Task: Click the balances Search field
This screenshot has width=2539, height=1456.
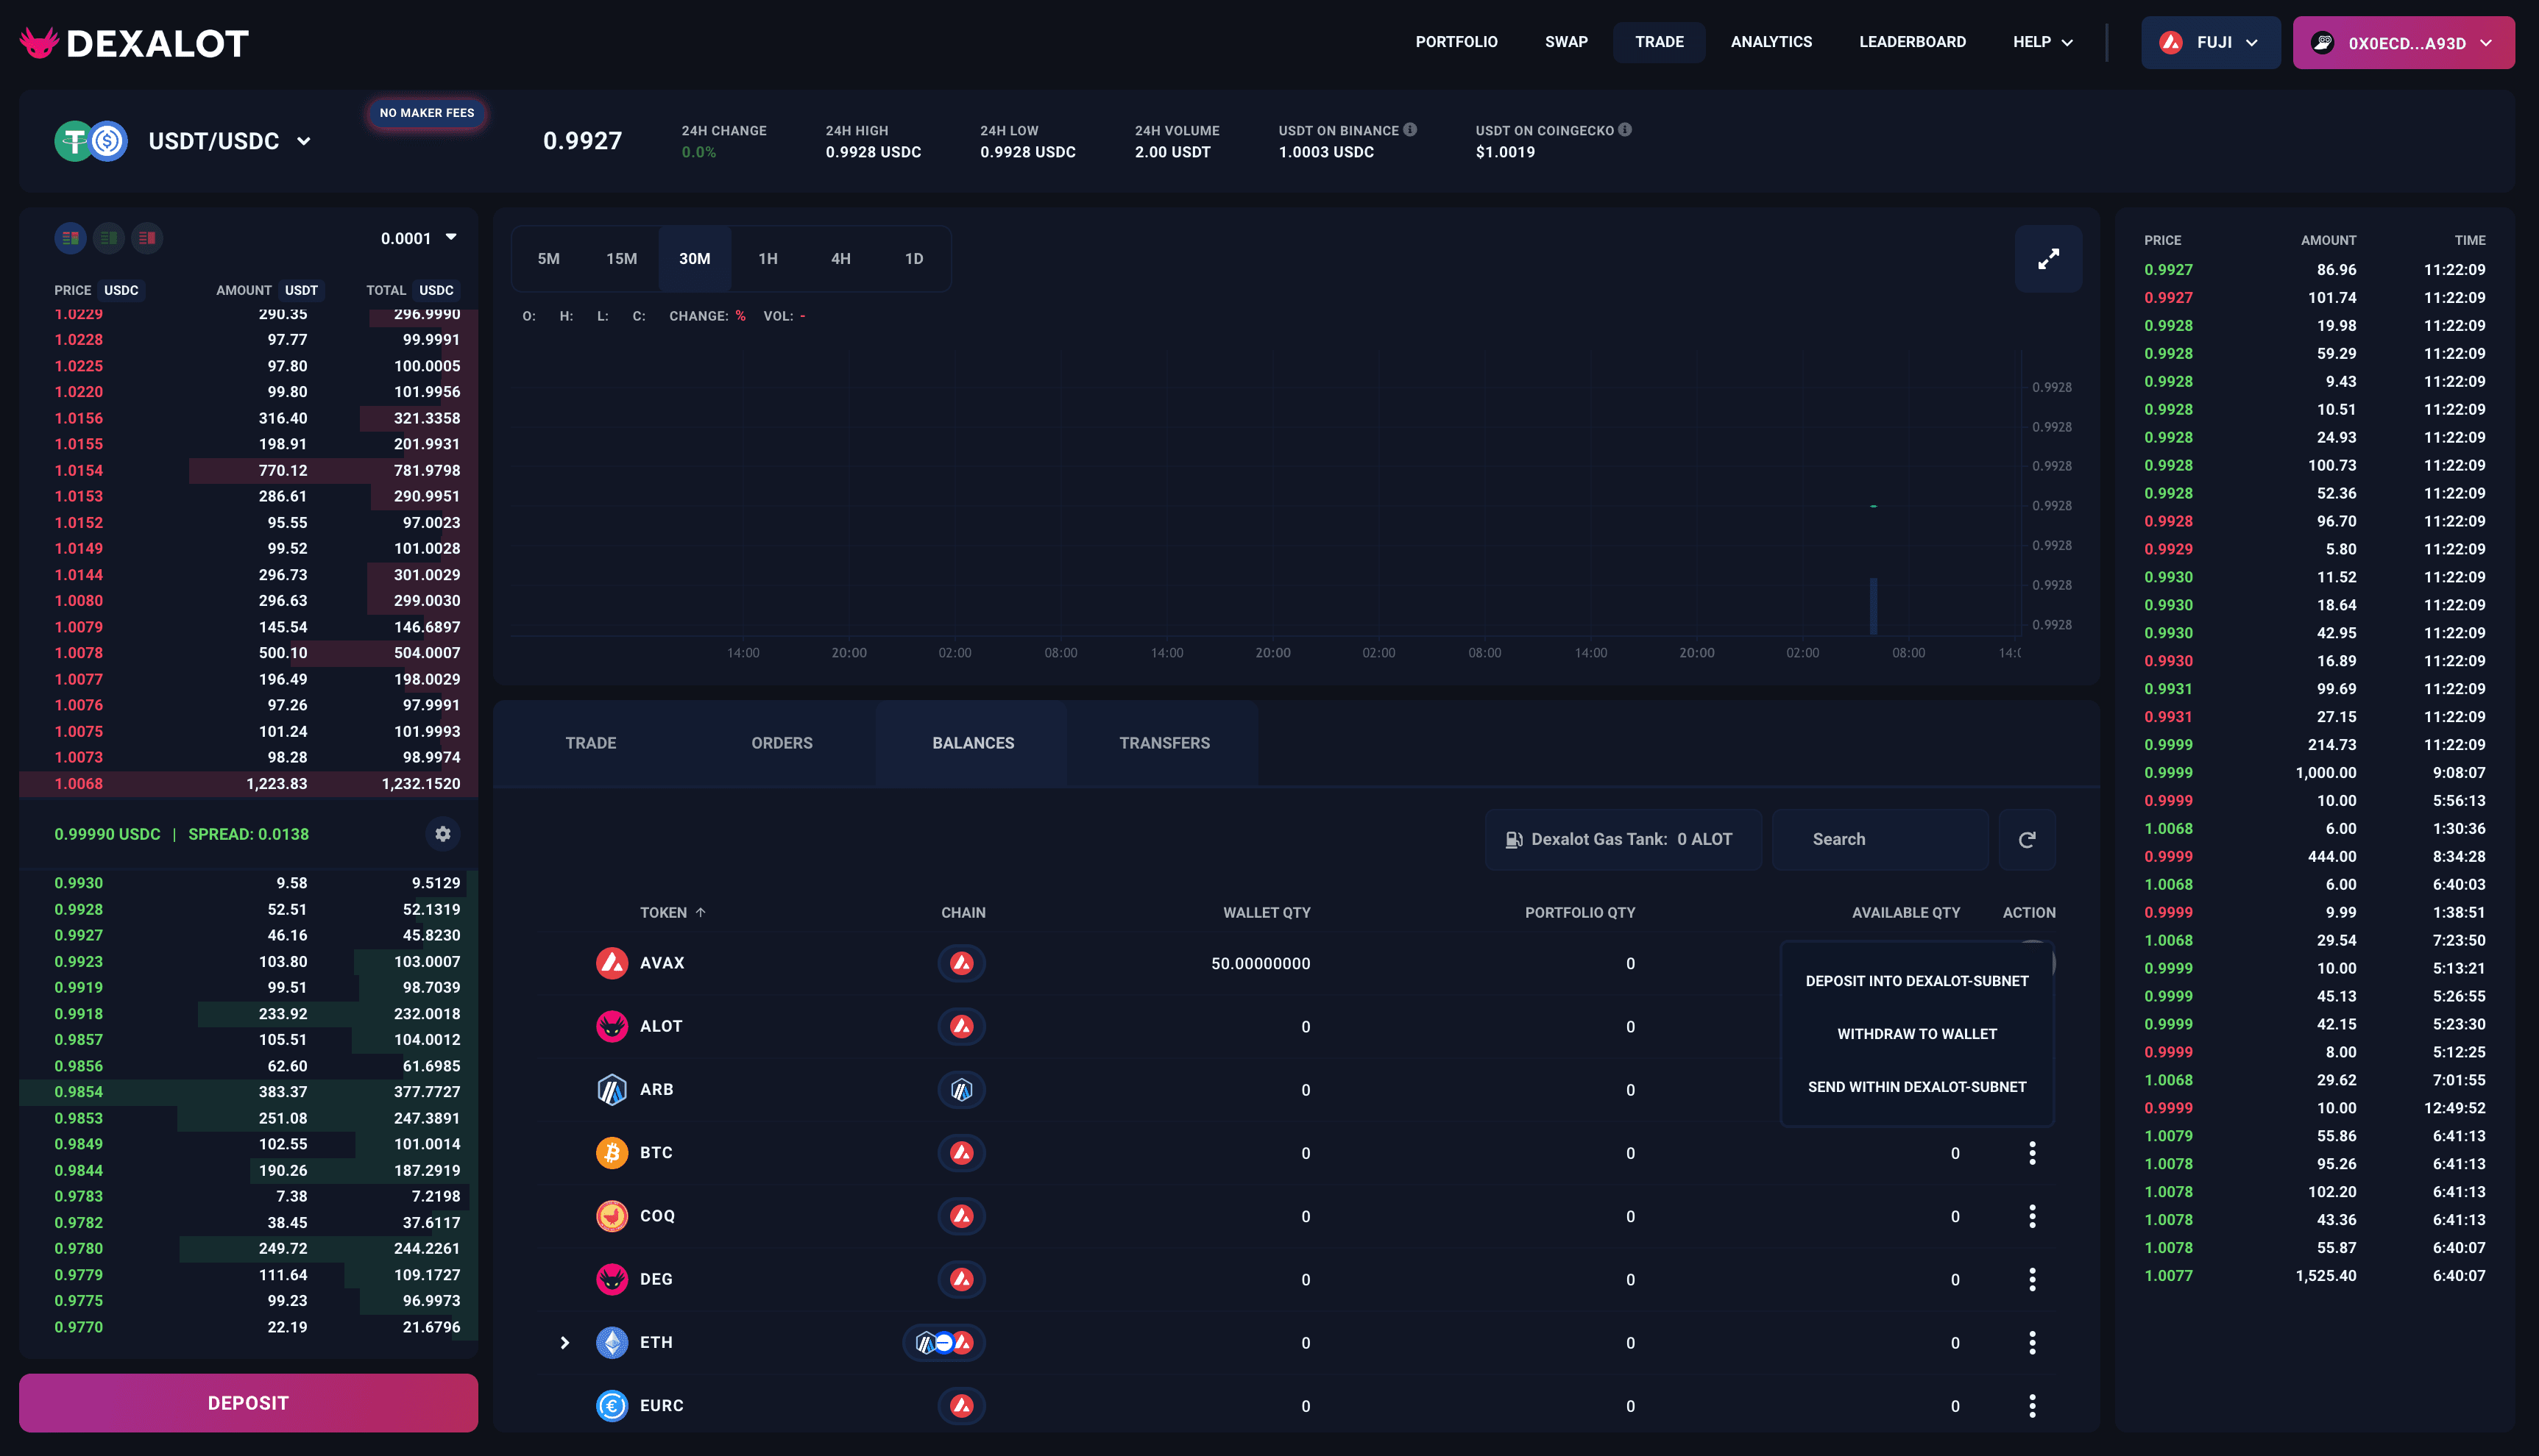Action: 1878,840
